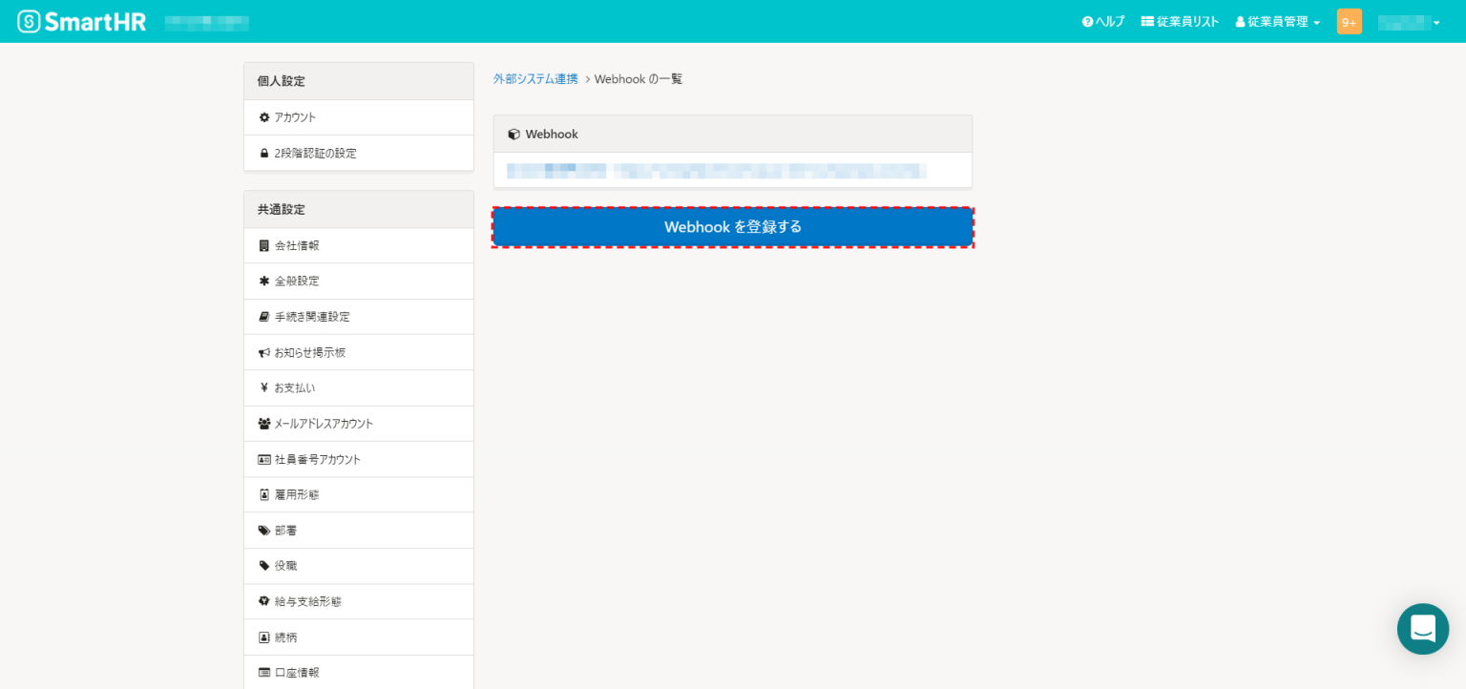Open 口座情報 via its card icon
This screenshot has height=689, width=1466.
[x=264, y=672]
